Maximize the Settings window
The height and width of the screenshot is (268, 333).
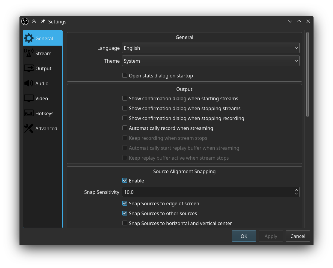click(299, 21)
